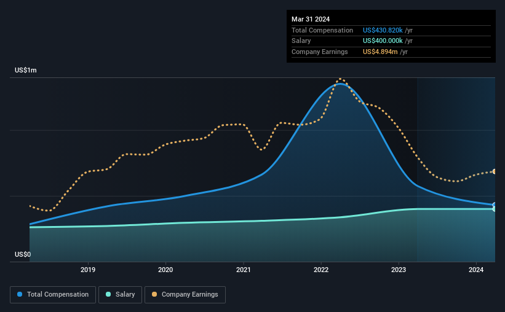This screenshot has width=505, height=312.
Task: Toggle the Total Compensation legend button
Action: pyautogui.click(x=53, y=295)
